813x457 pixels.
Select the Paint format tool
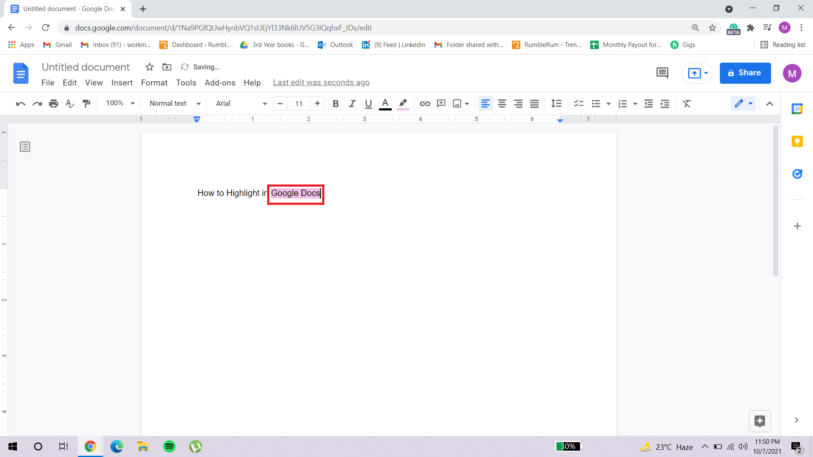pos(86,104)
